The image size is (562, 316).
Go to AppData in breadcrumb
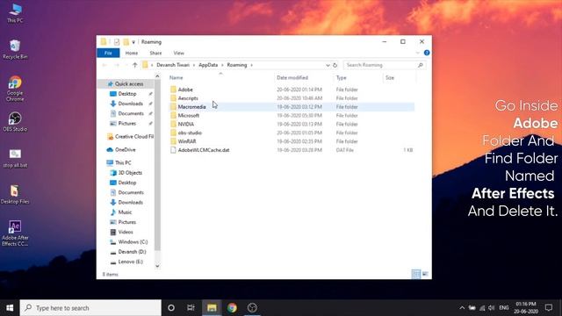click(208, 65)
